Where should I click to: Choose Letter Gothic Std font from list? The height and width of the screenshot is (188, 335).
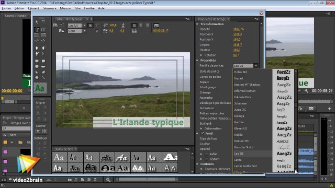pos(245,166)
